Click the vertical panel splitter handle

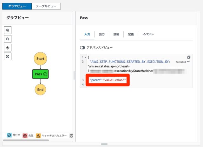click(74, 76)
